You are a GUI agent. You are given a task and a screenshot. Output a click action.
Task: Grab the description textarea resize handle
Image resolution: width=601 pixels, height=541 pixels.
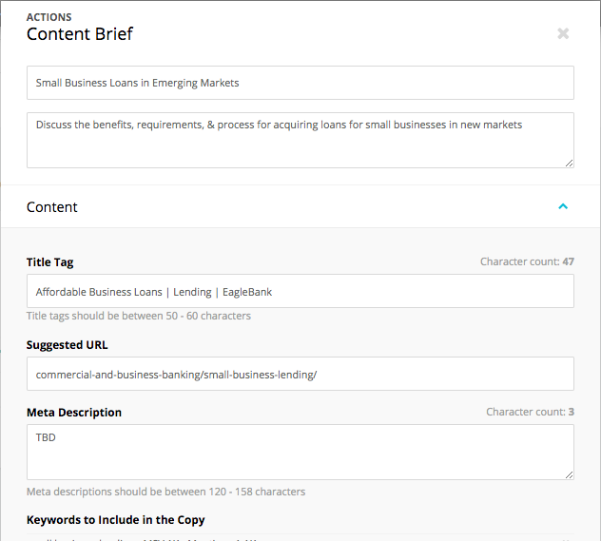[570, 164]
